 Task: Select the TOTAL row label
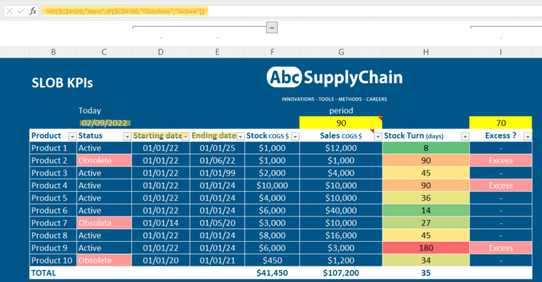coord(44,273)
